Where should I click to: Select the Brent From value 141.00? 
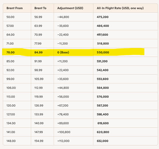pos(11,132)
